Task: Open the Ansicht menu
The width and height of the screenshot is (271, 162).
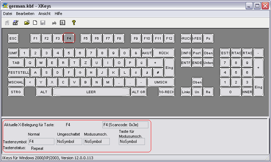Action: point(45,14)
